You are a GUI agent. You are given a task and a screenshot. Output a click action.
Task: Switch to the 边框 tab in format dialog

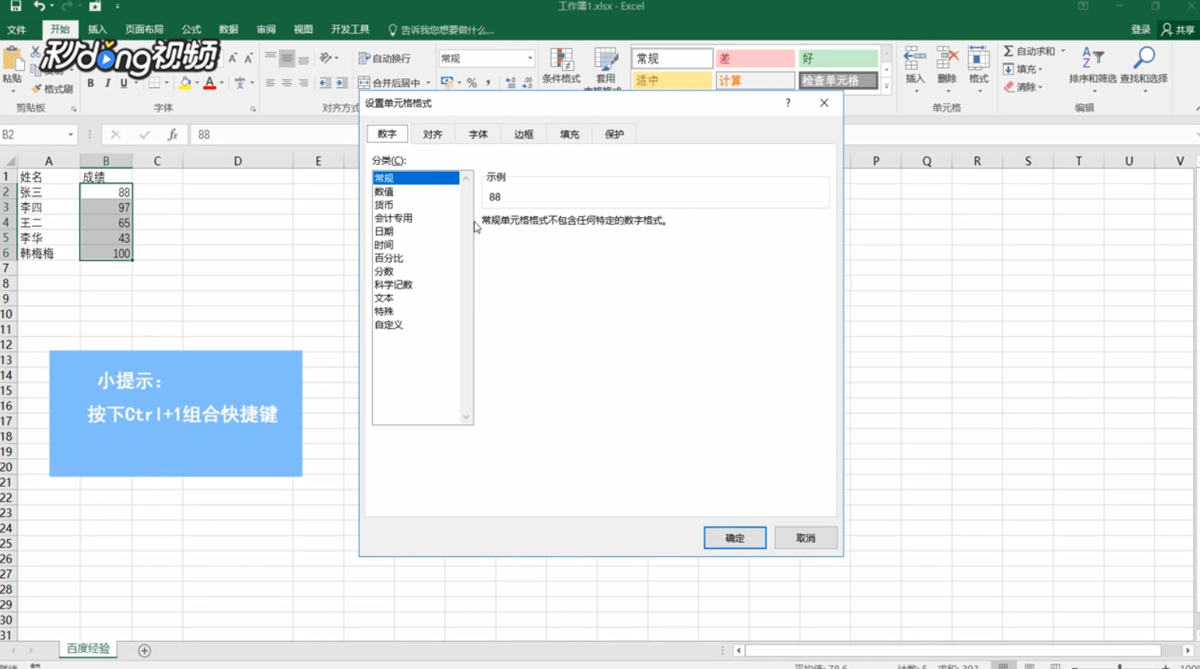coord(522,133)
